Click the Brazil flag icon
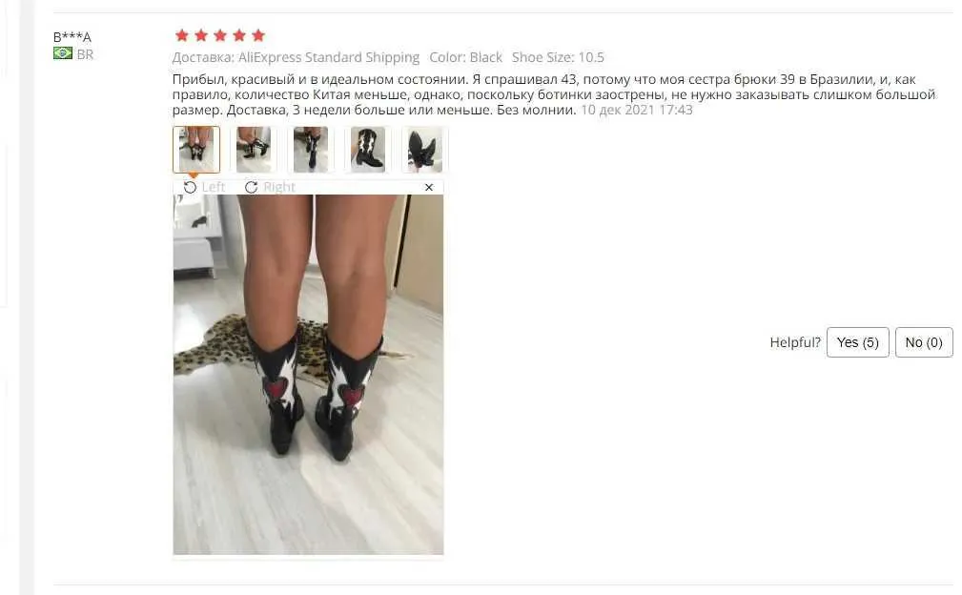962x595 pixels. (63, 53)
